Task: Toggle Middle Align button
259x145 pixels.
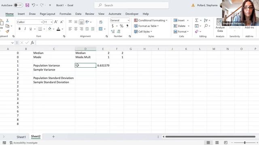Action: [x=76, y=22]
